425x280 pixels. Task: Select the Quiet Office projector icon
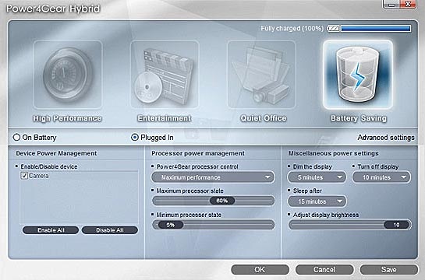[261, 75]
